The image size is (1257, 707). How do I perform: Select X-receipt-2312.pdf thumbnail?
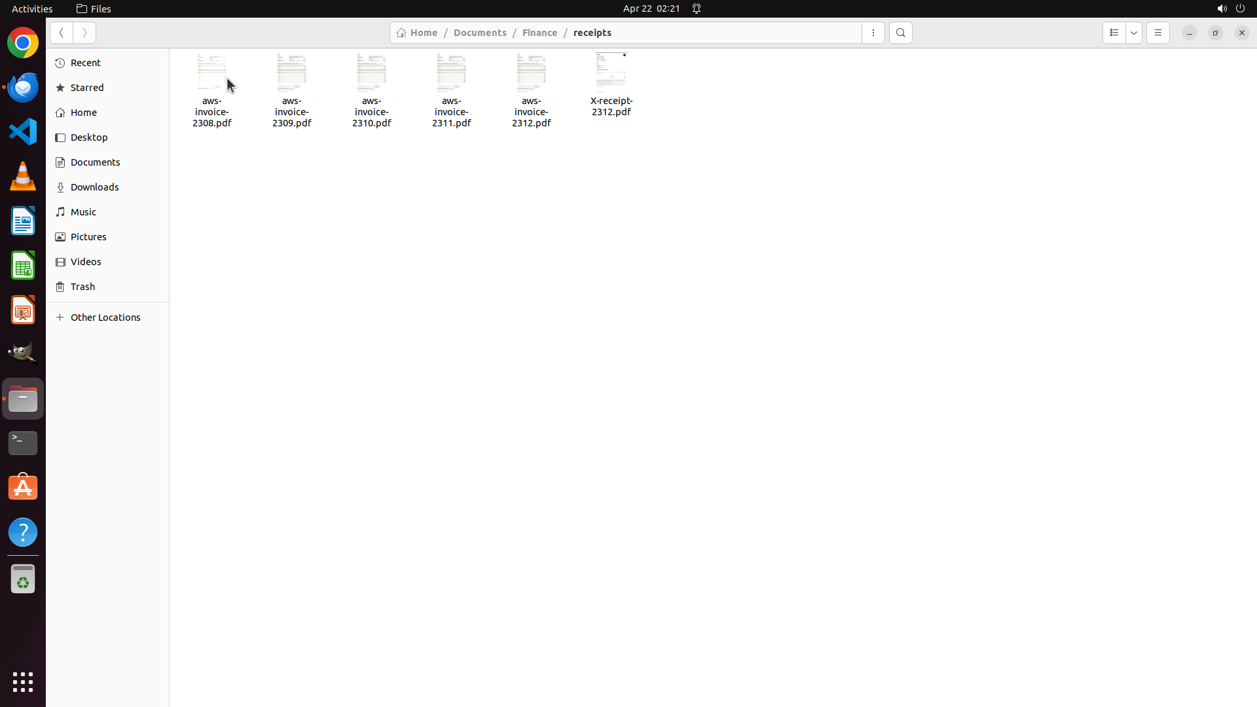tap(611, 71)
